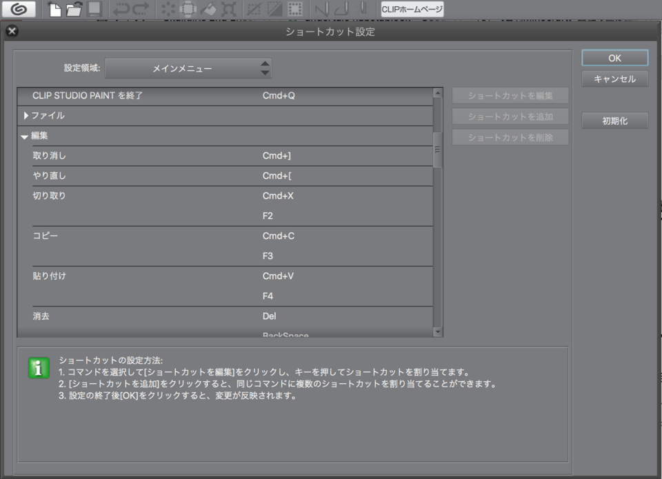Click the Invert selection toolbar icon
The width and height of the screenshot is (662, 479).
pyautogui.click(x=274, y=9)
